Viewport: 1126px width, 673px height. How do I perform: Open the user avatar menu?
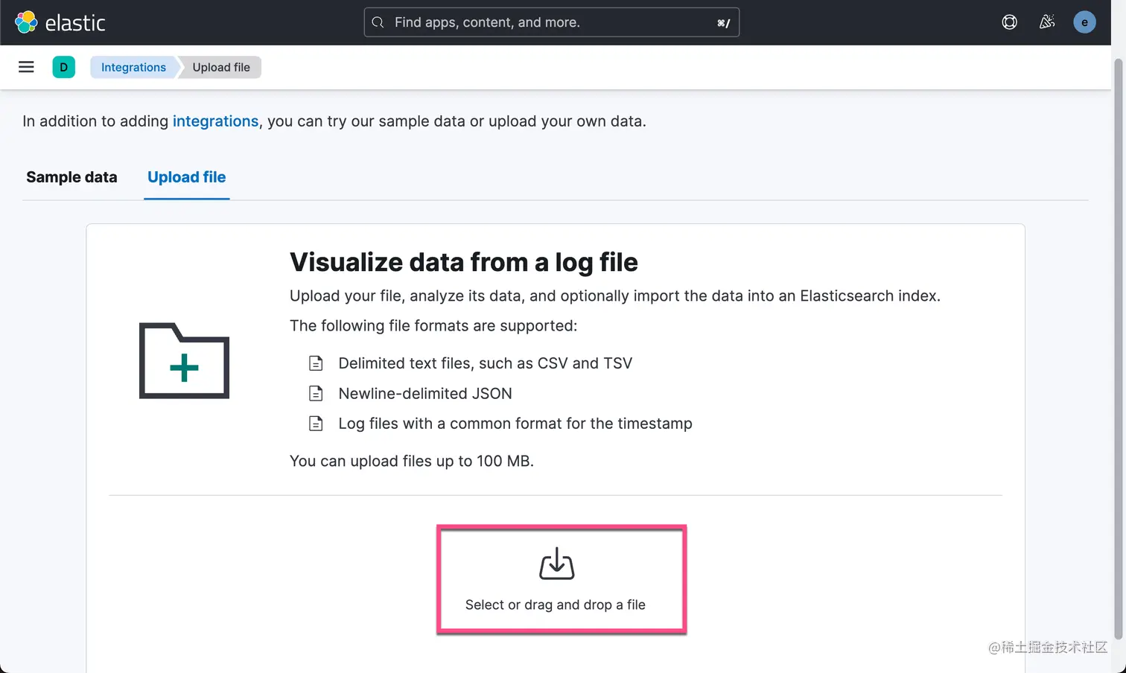pyautogui.click(x=1084, y=22)
